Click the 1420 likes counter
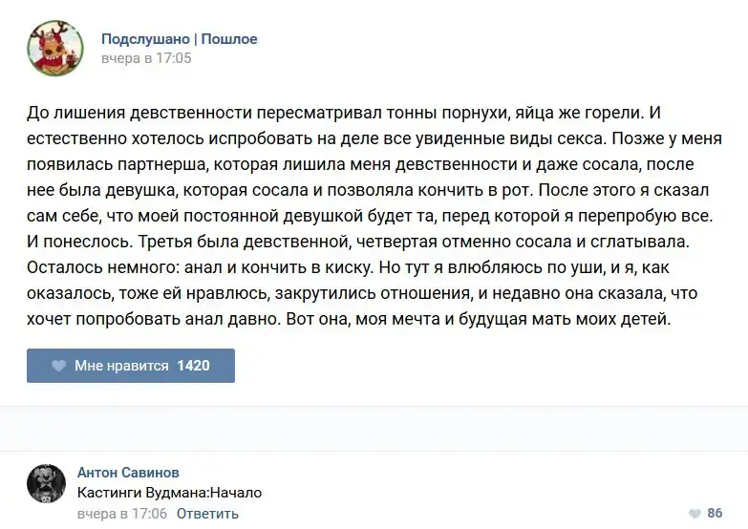748x529 pixels. point(193,366)
